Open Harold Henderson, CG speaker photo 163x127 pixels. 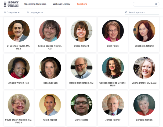click(81, 68)
